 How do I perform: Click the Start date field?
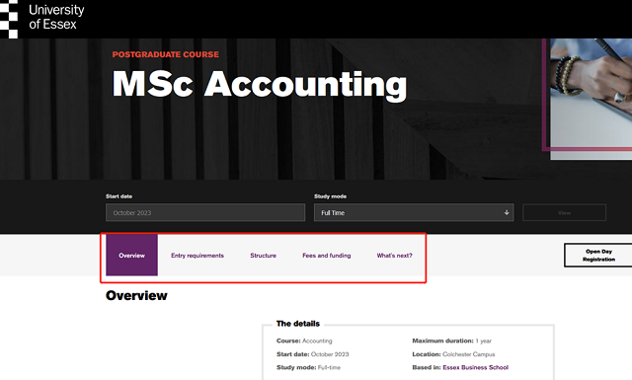point(205,212)
